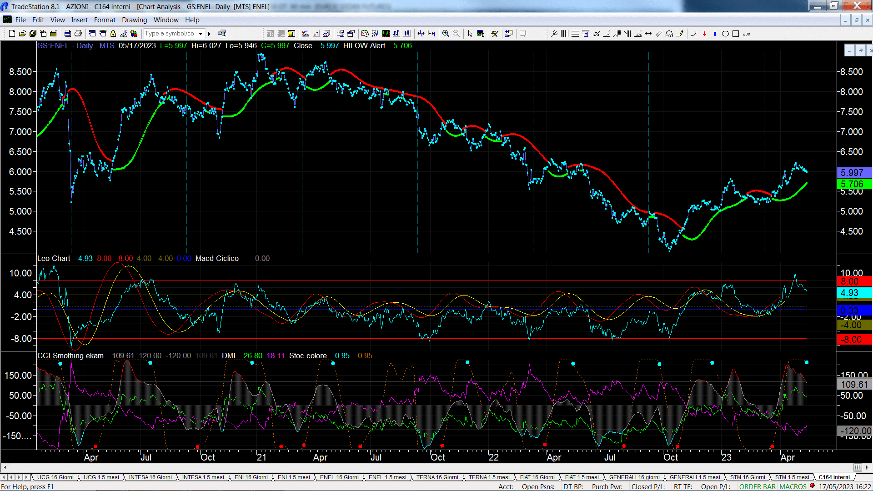The height and width of the screenshot is (491, 873).
Task: Click horizontal scrollbar right arrow
Action: (868, 467)
